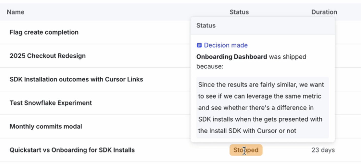Viewport: 361px width, 164px height.
Task: Click the 'was shipped' text in popover
Action: [x=287, y=57]
